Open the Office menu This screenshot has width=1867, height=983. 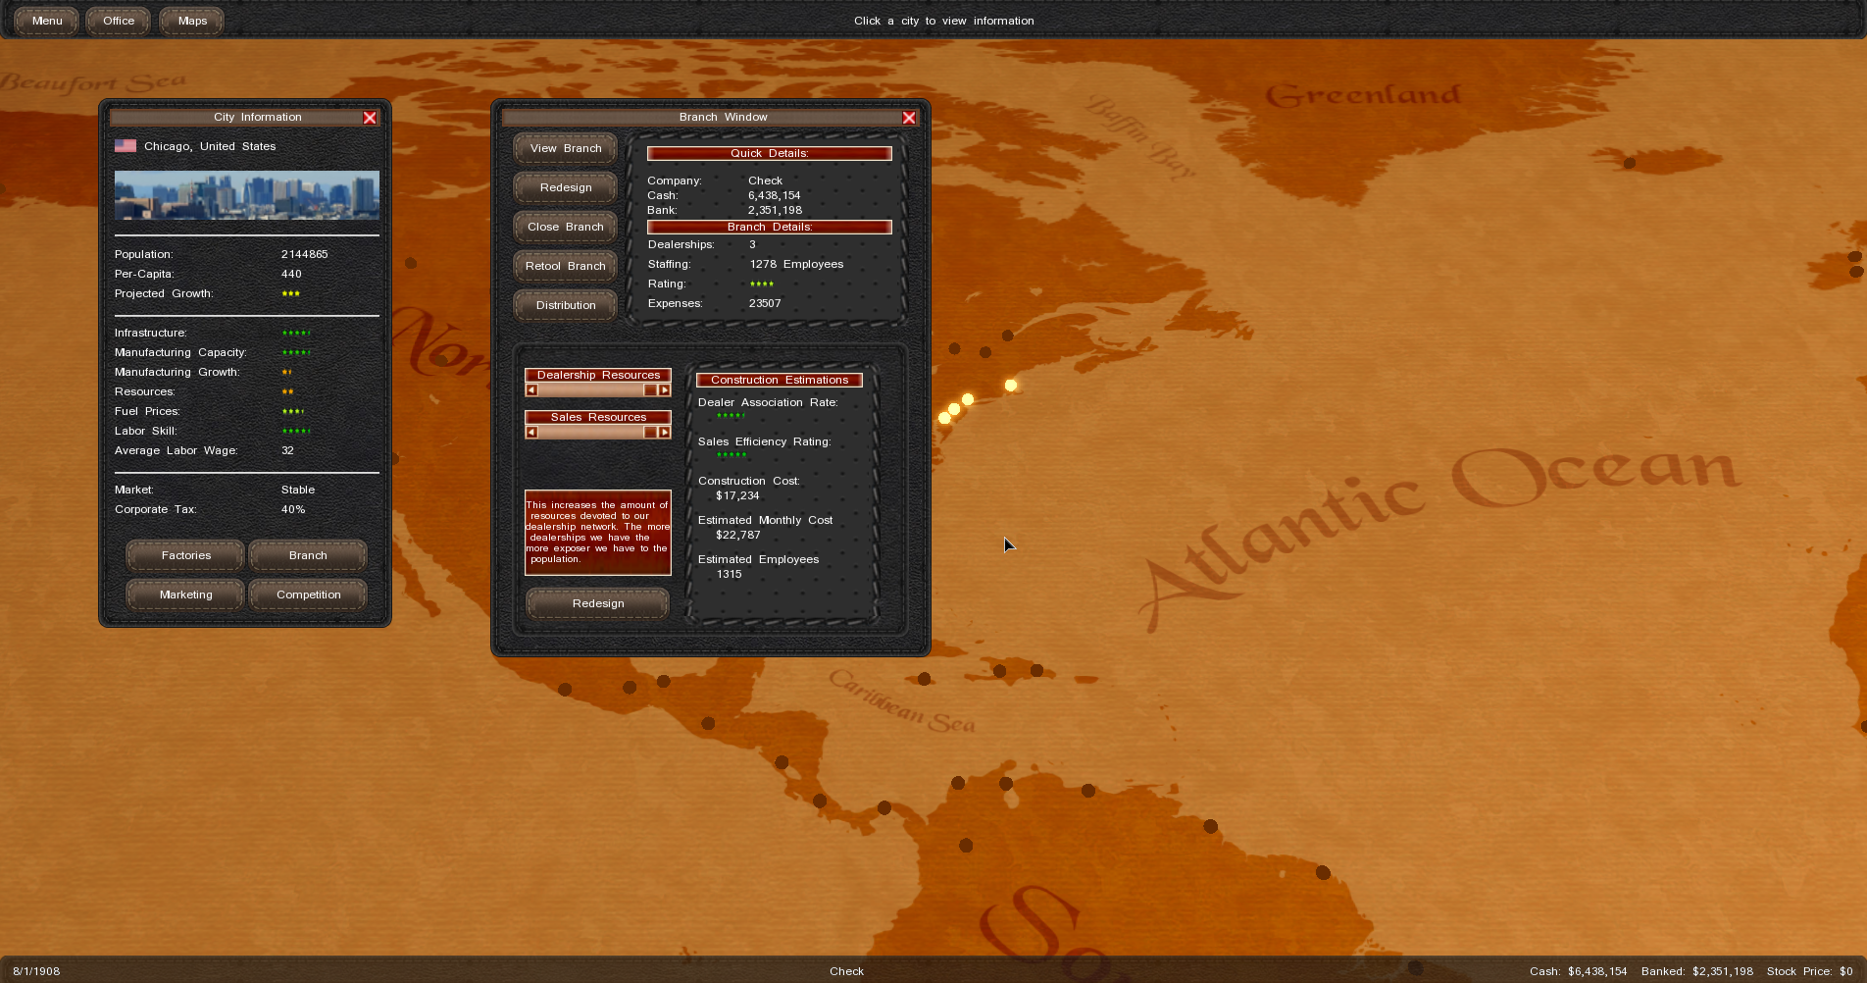(119, 21)
